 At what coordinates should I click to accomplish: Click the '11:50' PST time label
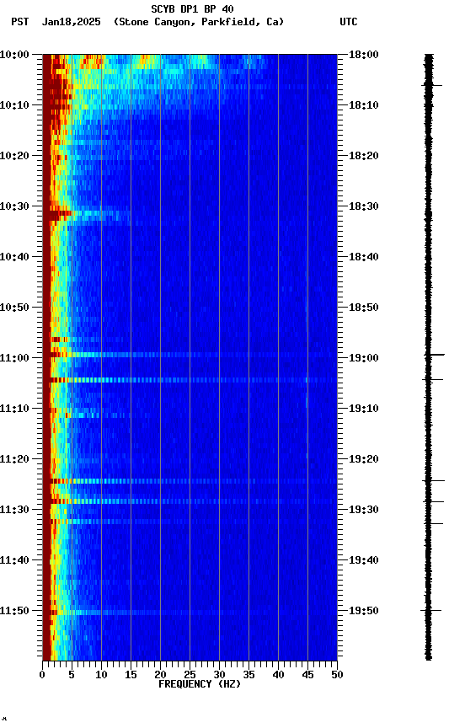point(14,611)
